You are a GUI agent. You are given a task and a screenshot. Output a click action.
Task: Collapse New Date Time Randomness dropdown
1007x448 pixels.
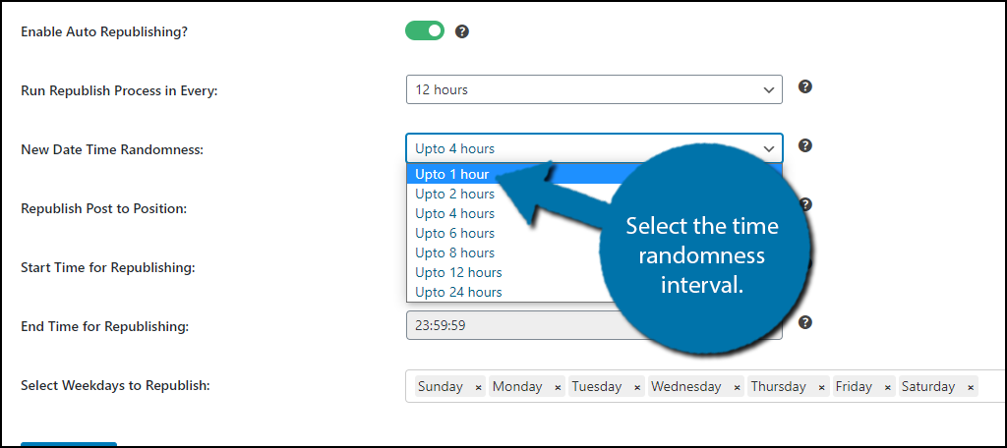(594, 148)
